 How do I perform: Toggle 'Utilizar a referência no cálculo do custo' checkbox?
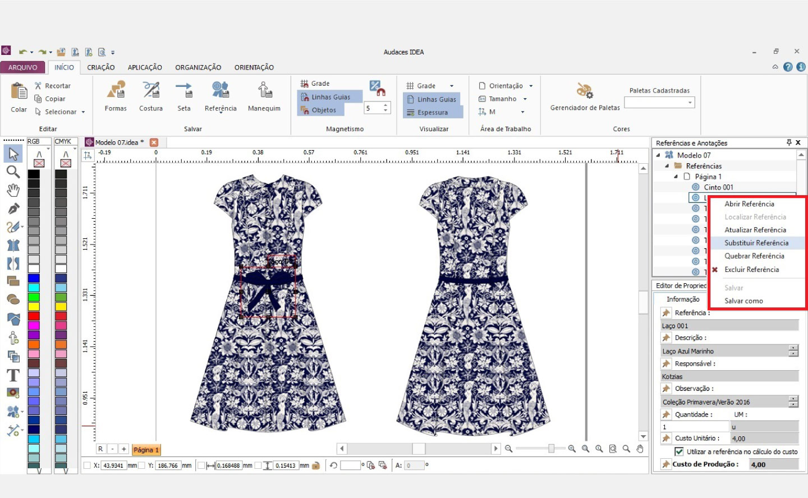[x=679, y=451]
